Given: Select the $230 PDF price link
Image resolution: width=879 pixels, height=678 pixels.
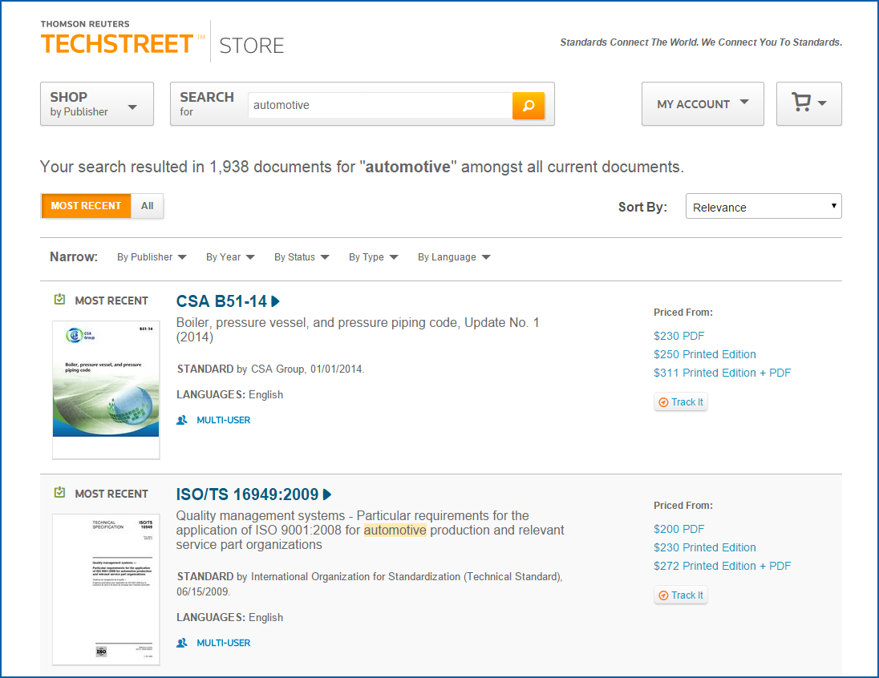Looking at the screenshot, I should click(x=679, y=336).
